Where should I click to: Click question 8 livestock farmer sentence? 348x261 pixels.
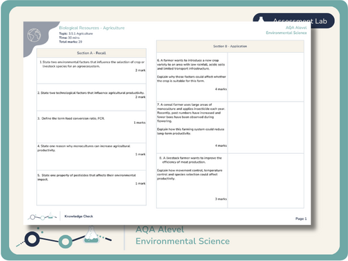pos(191,160)
